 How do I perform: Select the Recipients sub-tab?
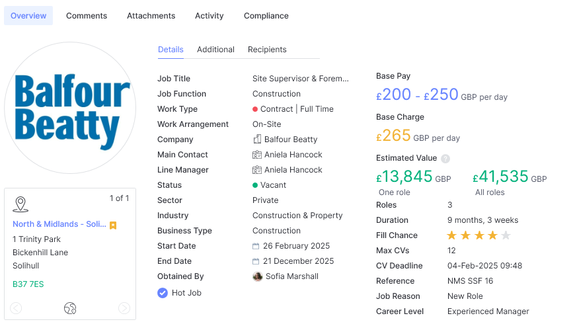(x=267, y=50)
